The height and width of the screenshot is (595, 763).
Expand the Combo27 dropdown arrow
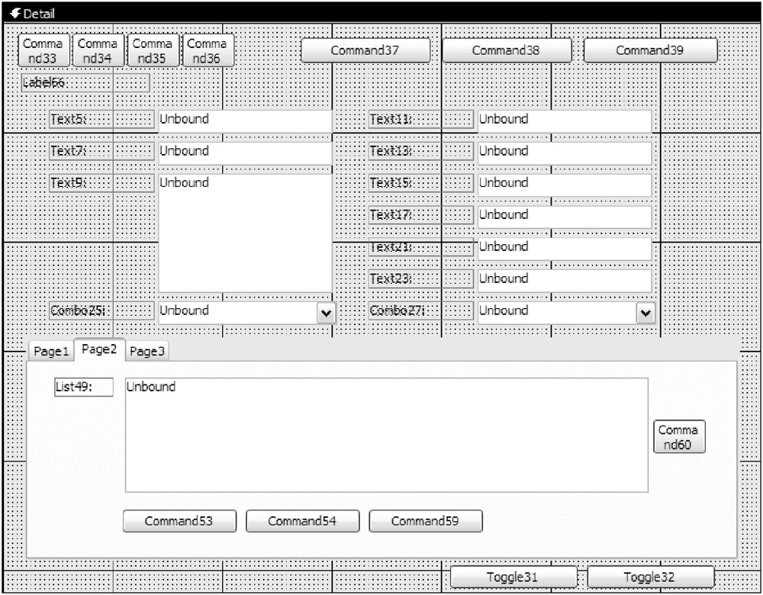(645, 312)
